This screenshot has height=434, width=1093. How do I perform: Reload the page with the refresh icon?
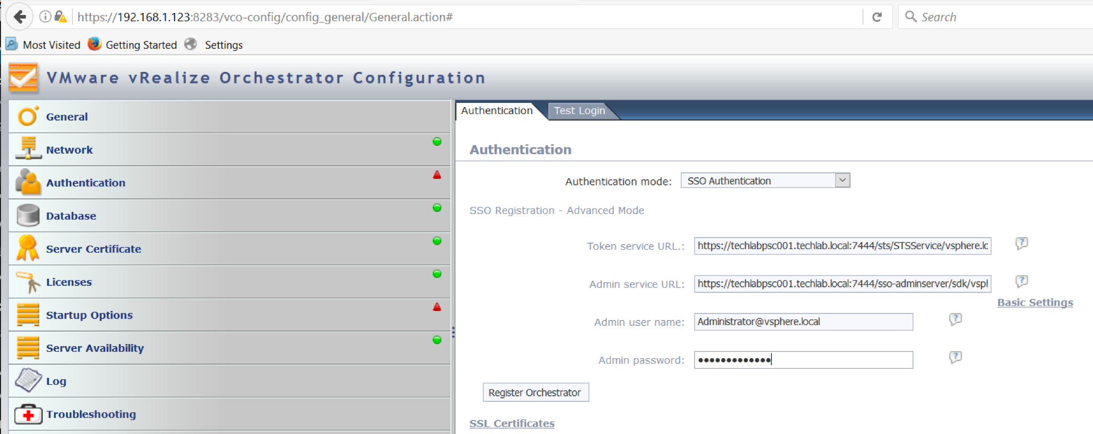pos(877,17)
